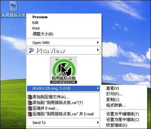Select 查看(V) in the submenu
This screenshot has width=151, height=129.
124,88
